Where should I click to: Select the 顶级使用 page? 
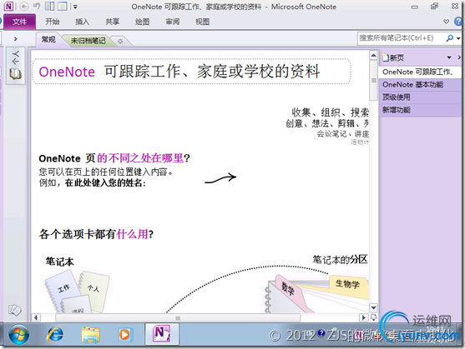click(419, 97)
